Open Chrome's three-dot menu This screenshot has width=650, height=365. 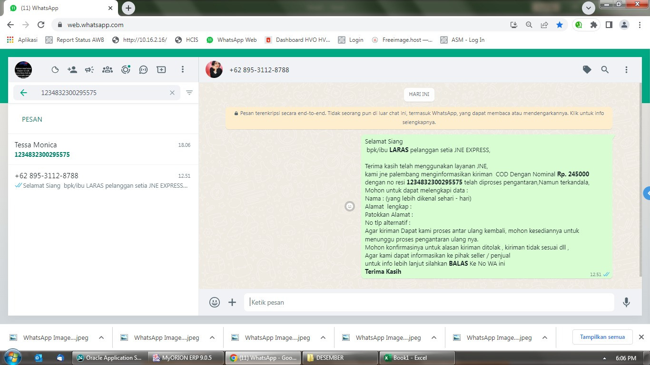point(640,25)
